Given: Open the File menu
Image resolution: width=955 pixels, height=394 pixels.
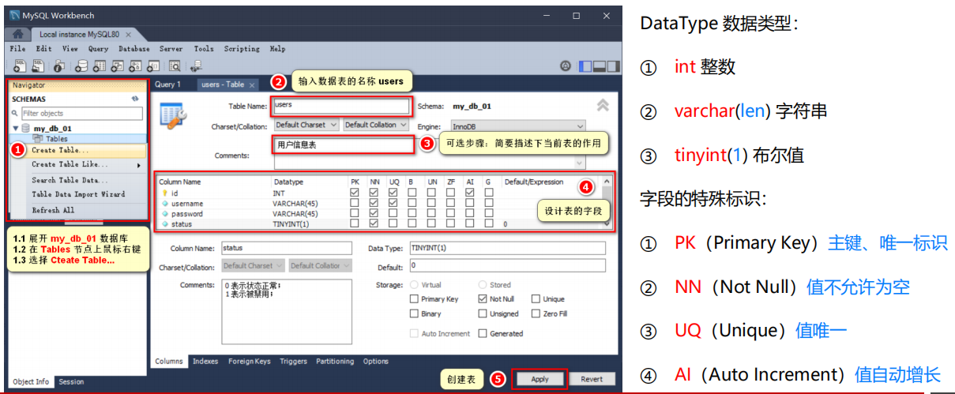Looking at the screenshot, I should (17, 49).
